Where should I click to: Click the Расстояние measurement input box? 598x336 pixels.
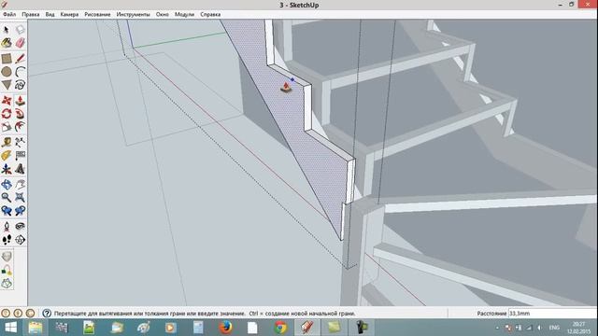click(552, 314)
